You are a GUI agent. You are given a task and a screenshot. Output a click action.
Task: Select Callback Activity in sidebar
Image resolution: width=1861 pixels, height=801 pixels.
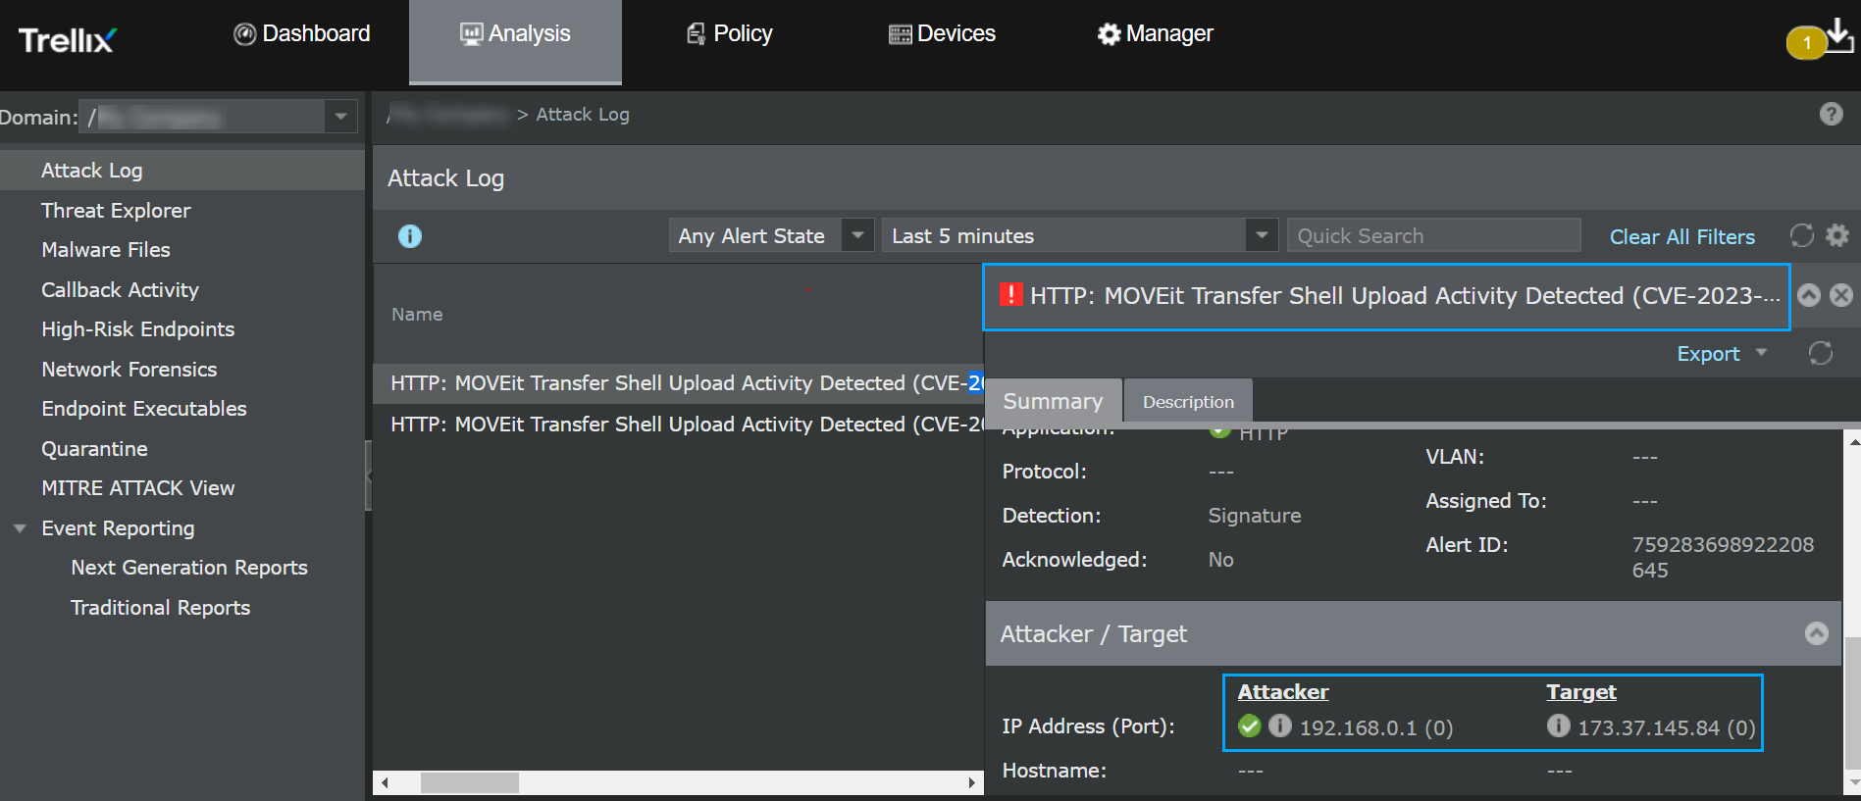(x=120, y=290)
